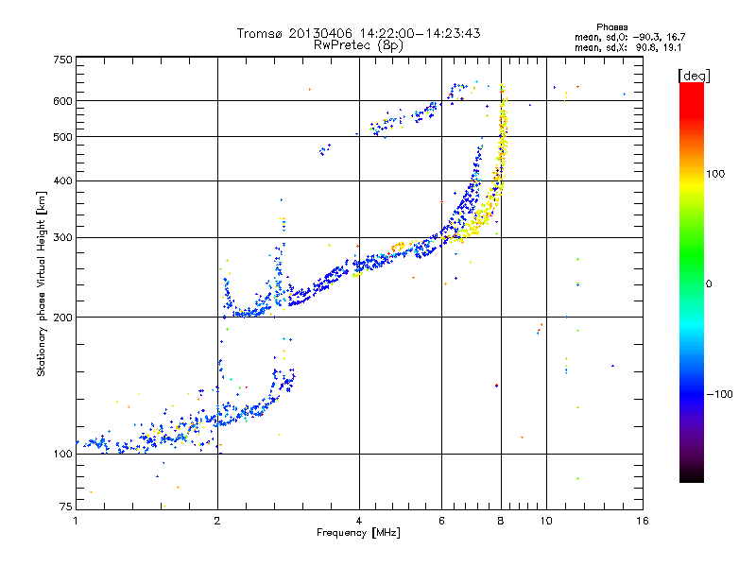The image size is (756, 567).
Task: Click the x-axis '6' tick label
Action: point(441,521)
